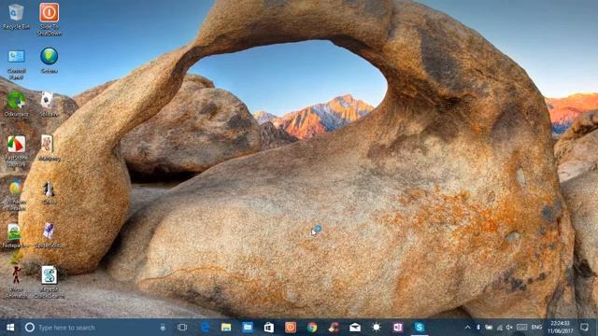Open the FastStone Capture desktop icon
598x336 pixels.
point(17,151)
